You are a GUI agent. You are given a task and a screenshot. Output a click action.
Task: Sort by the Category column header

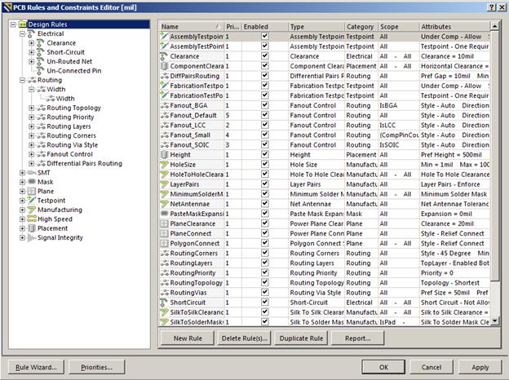(x=361, y=27)
